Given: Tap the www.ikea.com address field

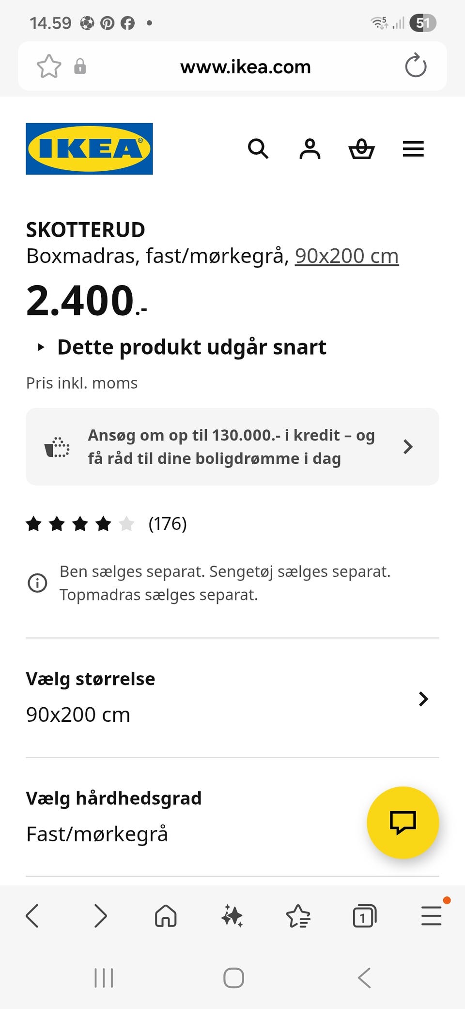Looking at the screenshot, I should [x=245, y=67].
